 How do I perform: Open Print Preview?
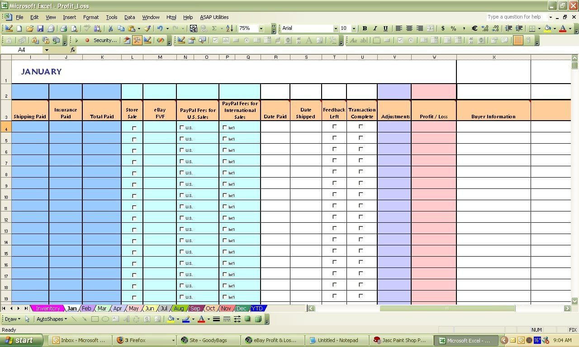pos(75,28)
